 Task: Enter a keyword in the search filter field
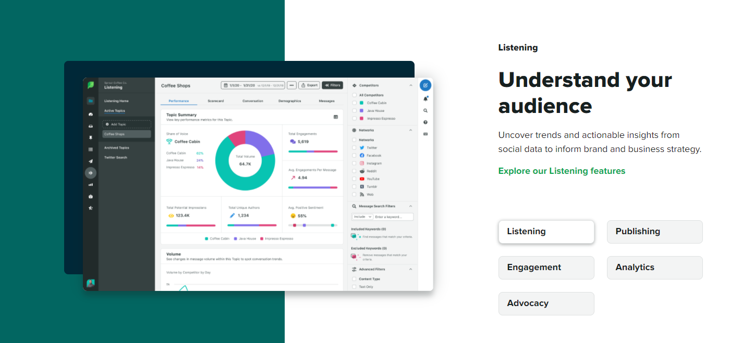click(393, 217)
